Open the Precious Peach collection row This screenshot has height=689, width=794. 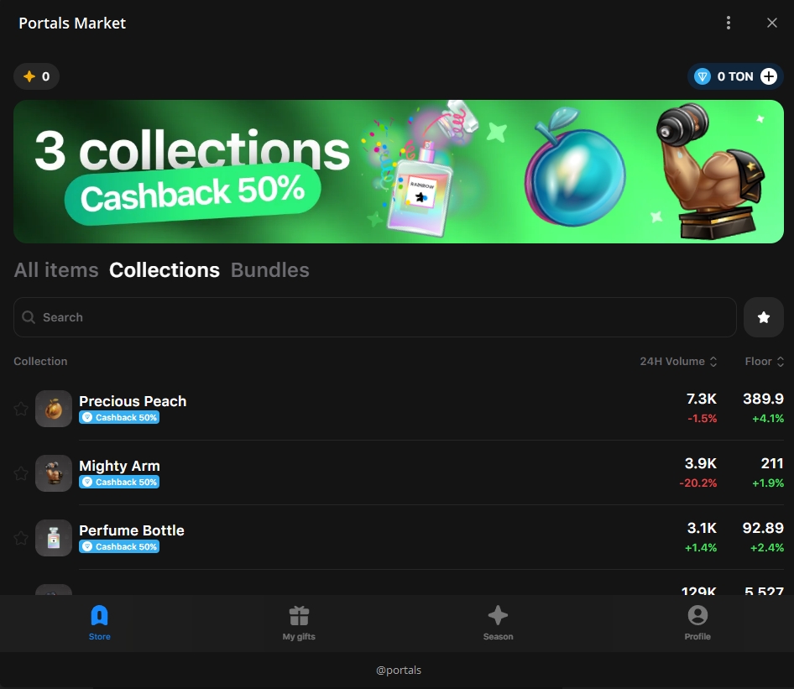133,401
